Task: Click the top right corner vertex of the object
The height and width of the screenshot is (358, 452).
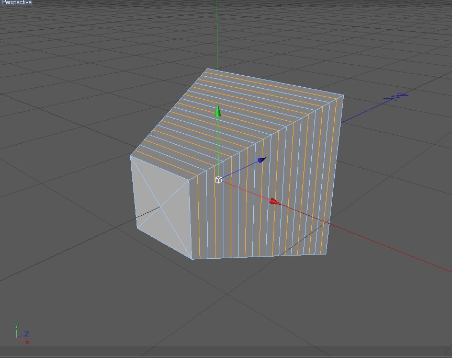Action: point(343,95)
